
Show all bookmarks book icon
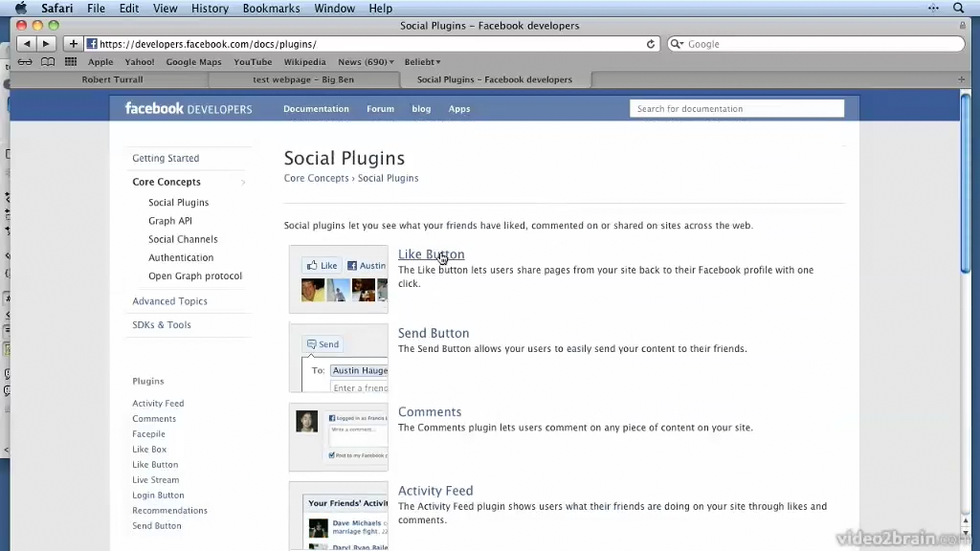click(48, 62)
